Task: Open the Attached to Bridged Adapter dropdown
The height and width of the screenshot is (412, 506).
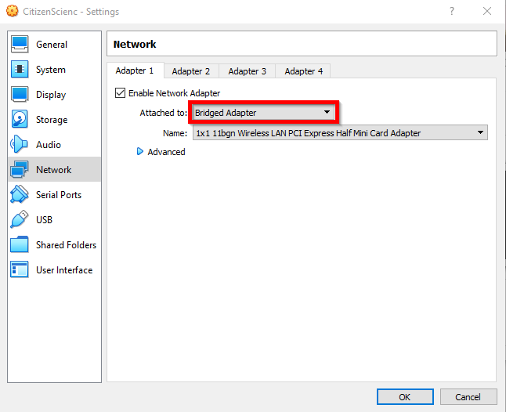Action: [x=263, y=113]
